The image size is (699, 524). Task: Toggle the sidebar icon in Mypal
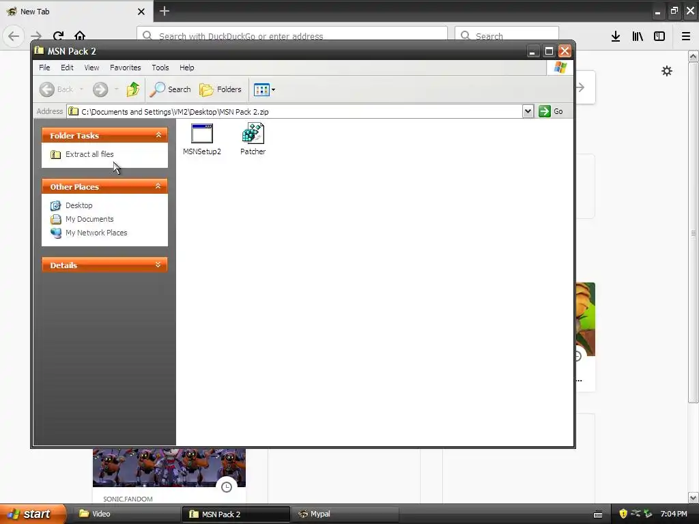pyautogui.click(x=659, y=36)
